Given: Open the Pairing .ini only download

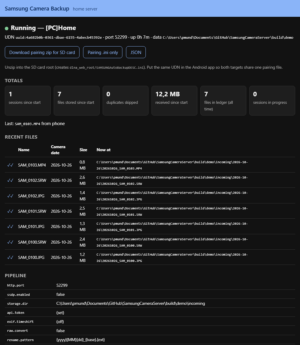Looking at the screenshot, I should point(103,52).
